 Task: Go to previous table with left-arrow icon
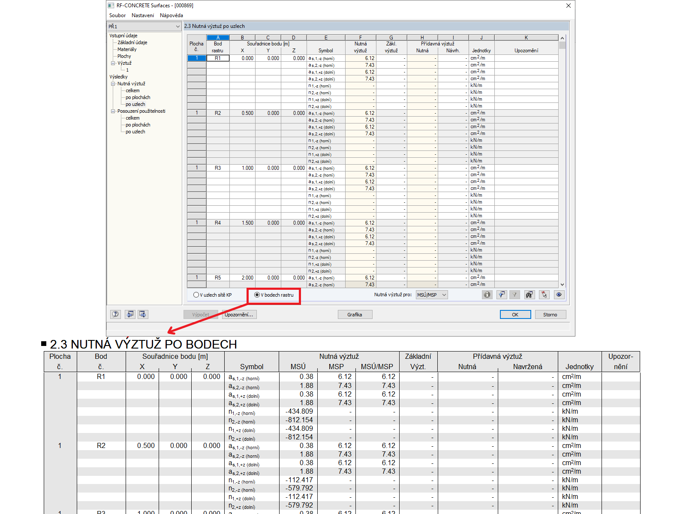129,314
